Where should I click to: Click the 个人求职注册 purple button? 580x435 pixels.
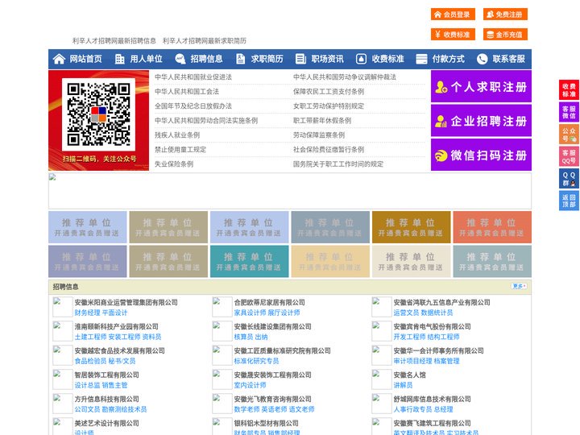481,86
